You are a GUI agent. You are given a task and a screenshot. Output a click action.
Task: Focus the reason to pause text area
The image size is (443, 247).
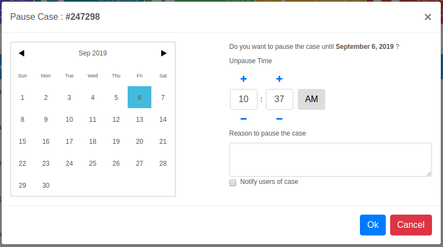click(x=330, y=160)
